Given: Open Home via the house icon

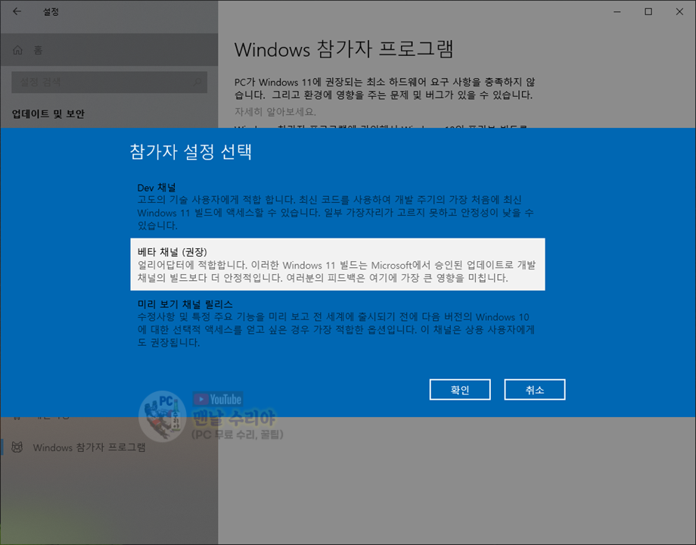Looking at the screenshot, I should (17, 50).
